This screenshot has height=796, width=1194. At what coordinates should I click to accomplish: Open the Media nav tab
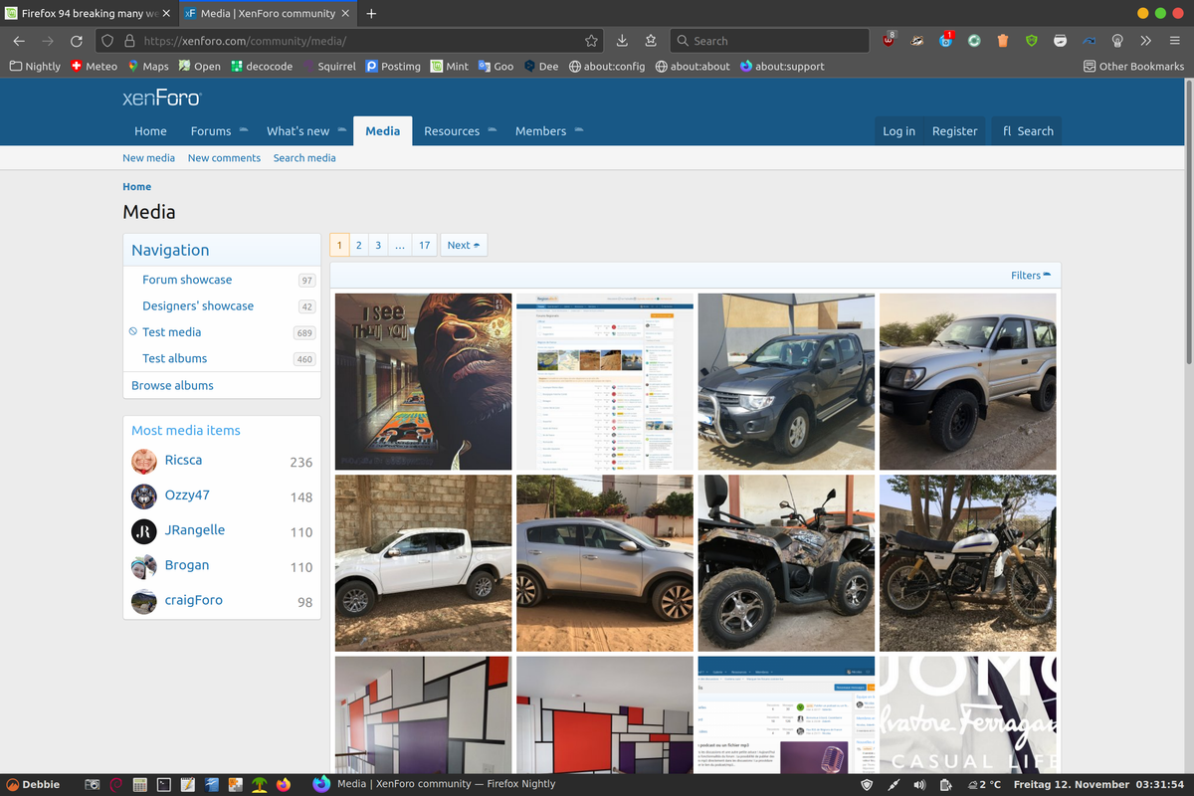tap(383, 131)
